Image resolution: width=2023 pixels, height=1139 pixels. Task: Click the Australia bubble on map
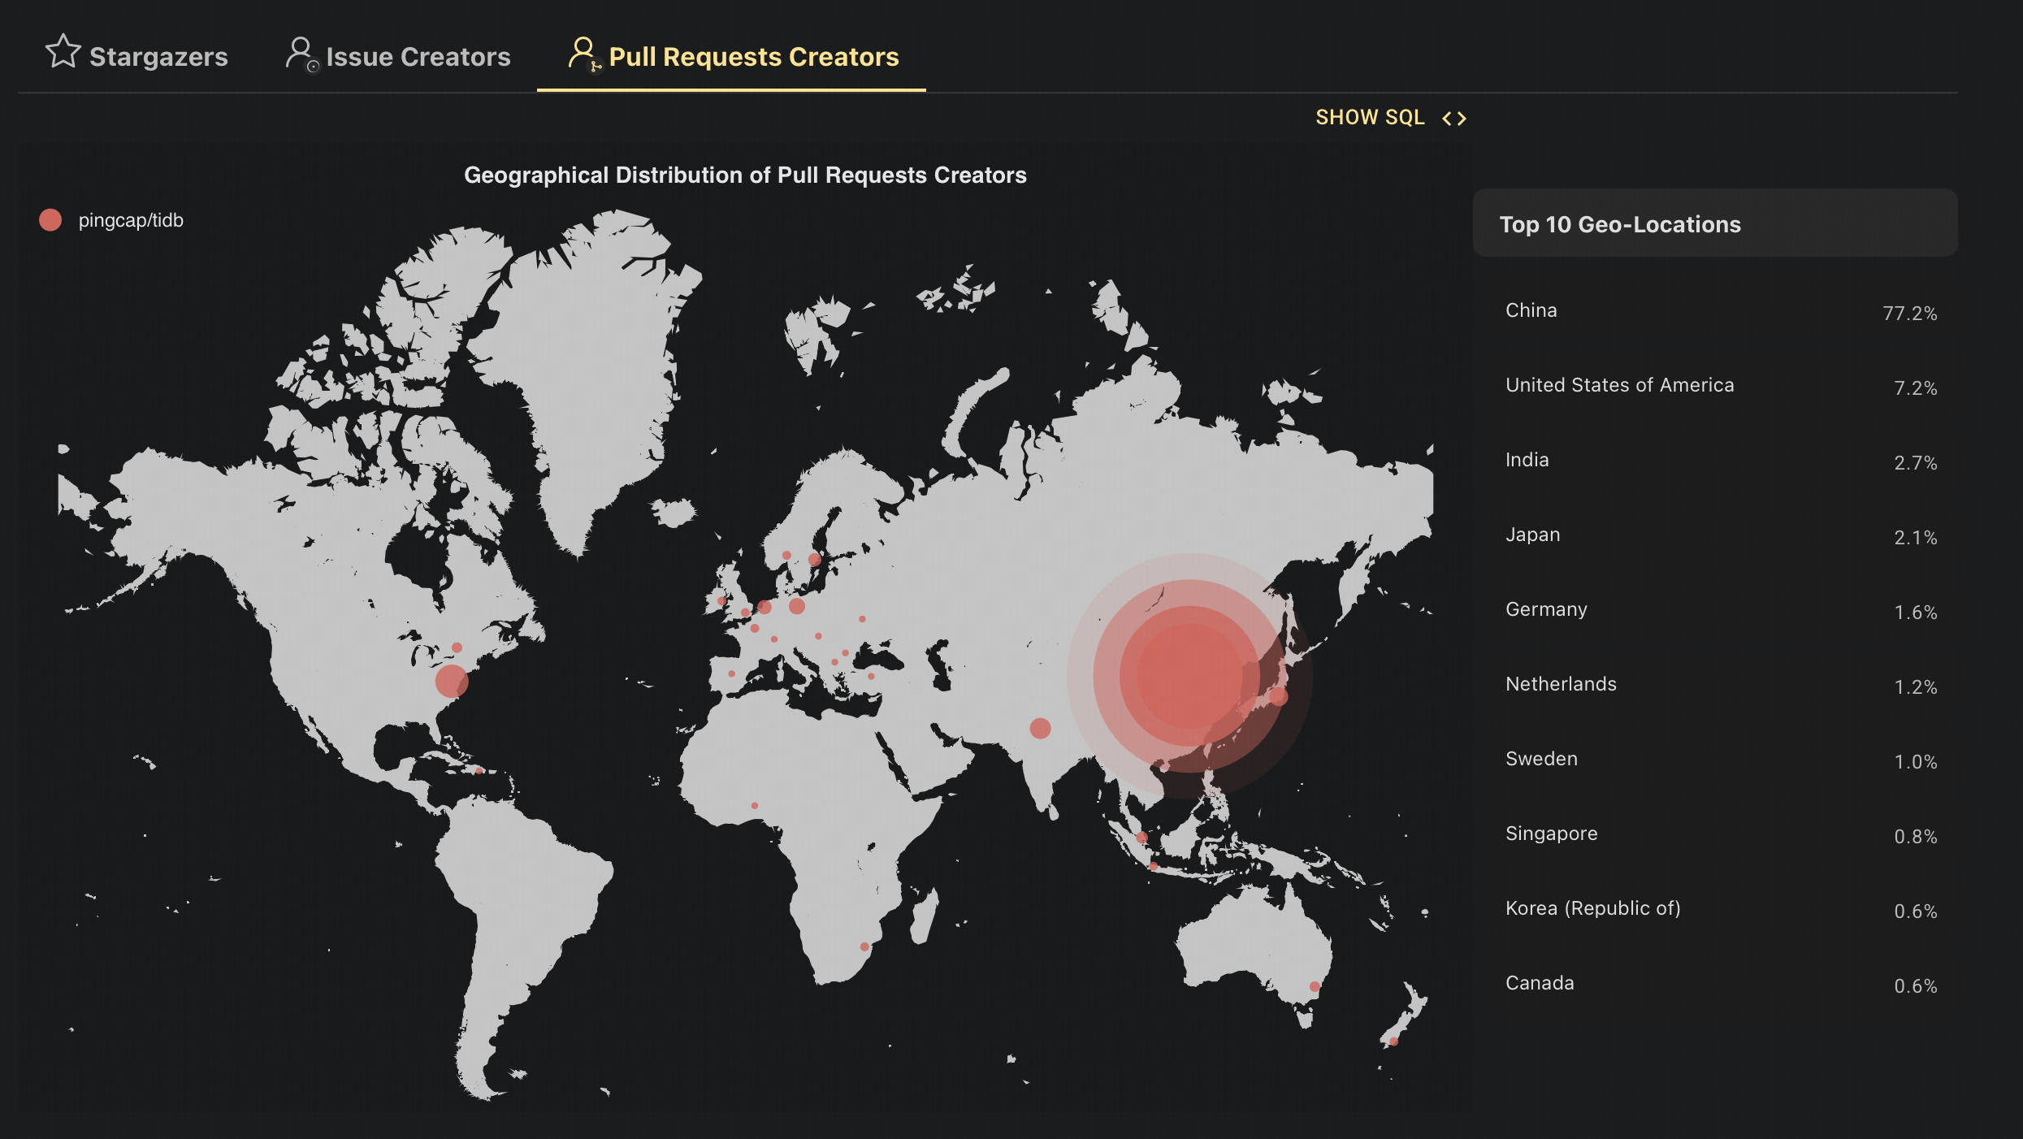coord(1315,986)
